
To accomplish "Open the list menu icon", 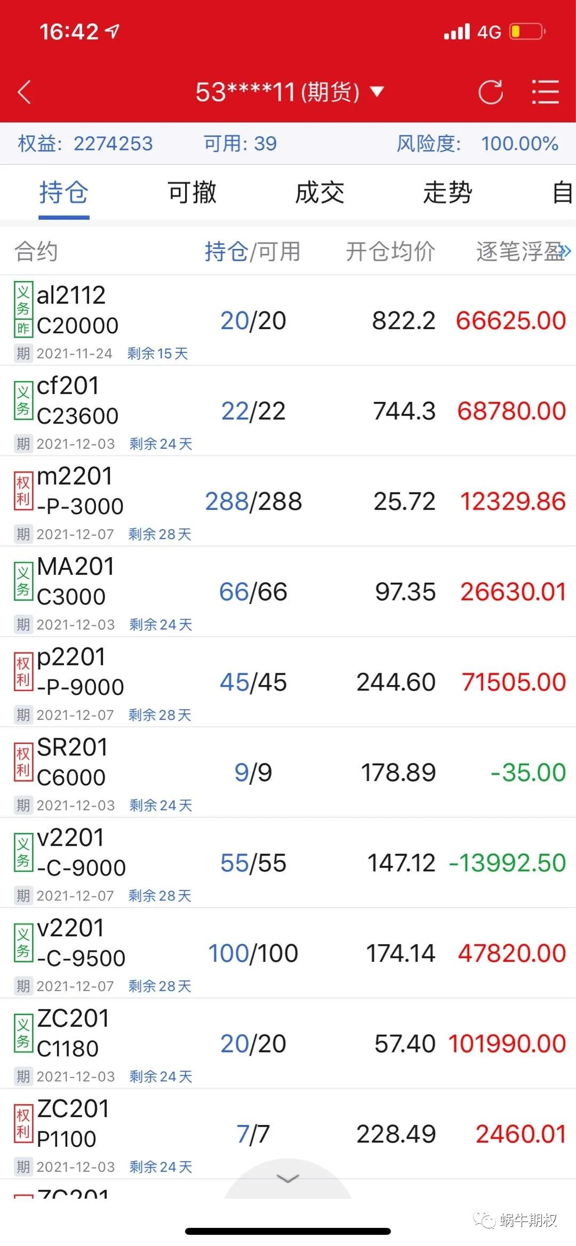I will (545, 92).
